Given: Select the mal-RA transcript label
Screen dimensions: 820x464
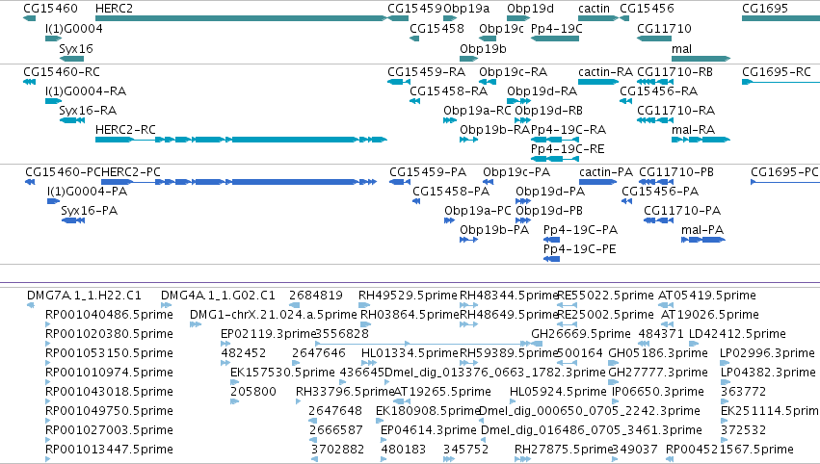Looking at the screenshot, I should point(693,130).
